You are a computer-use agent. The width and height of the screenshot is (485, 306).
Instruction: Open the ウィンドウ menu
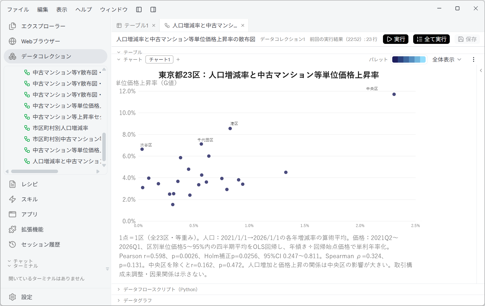click(x=114, y=10)
